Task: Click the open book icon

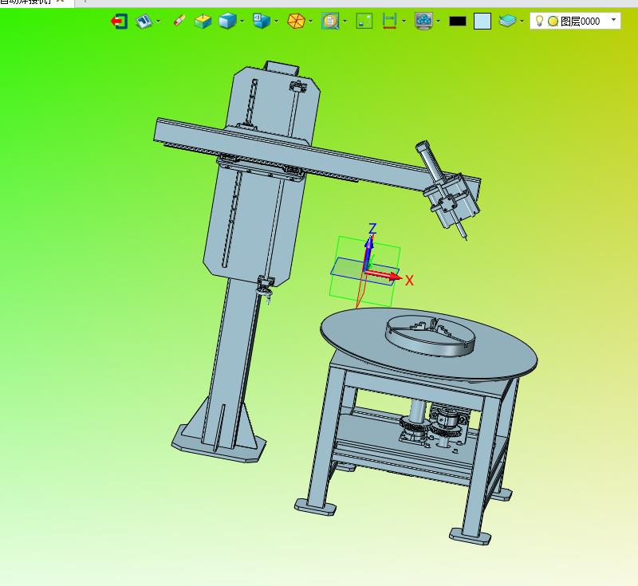Action: tap(144, 22)
